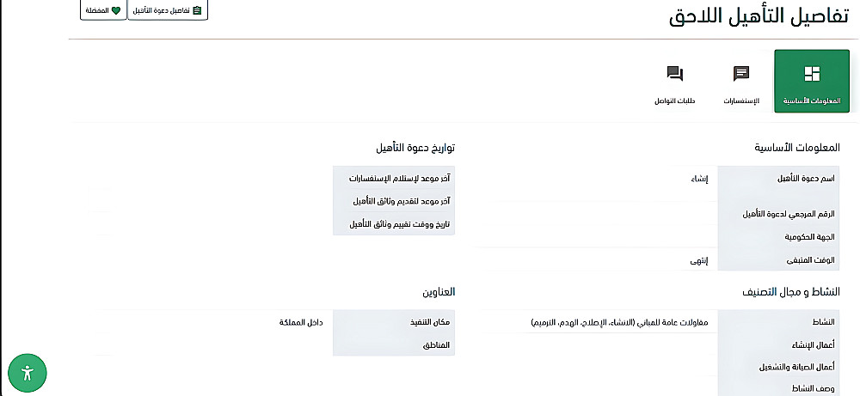
Task: Click the heart icon on المفضلة button
Action: (116, 10)
